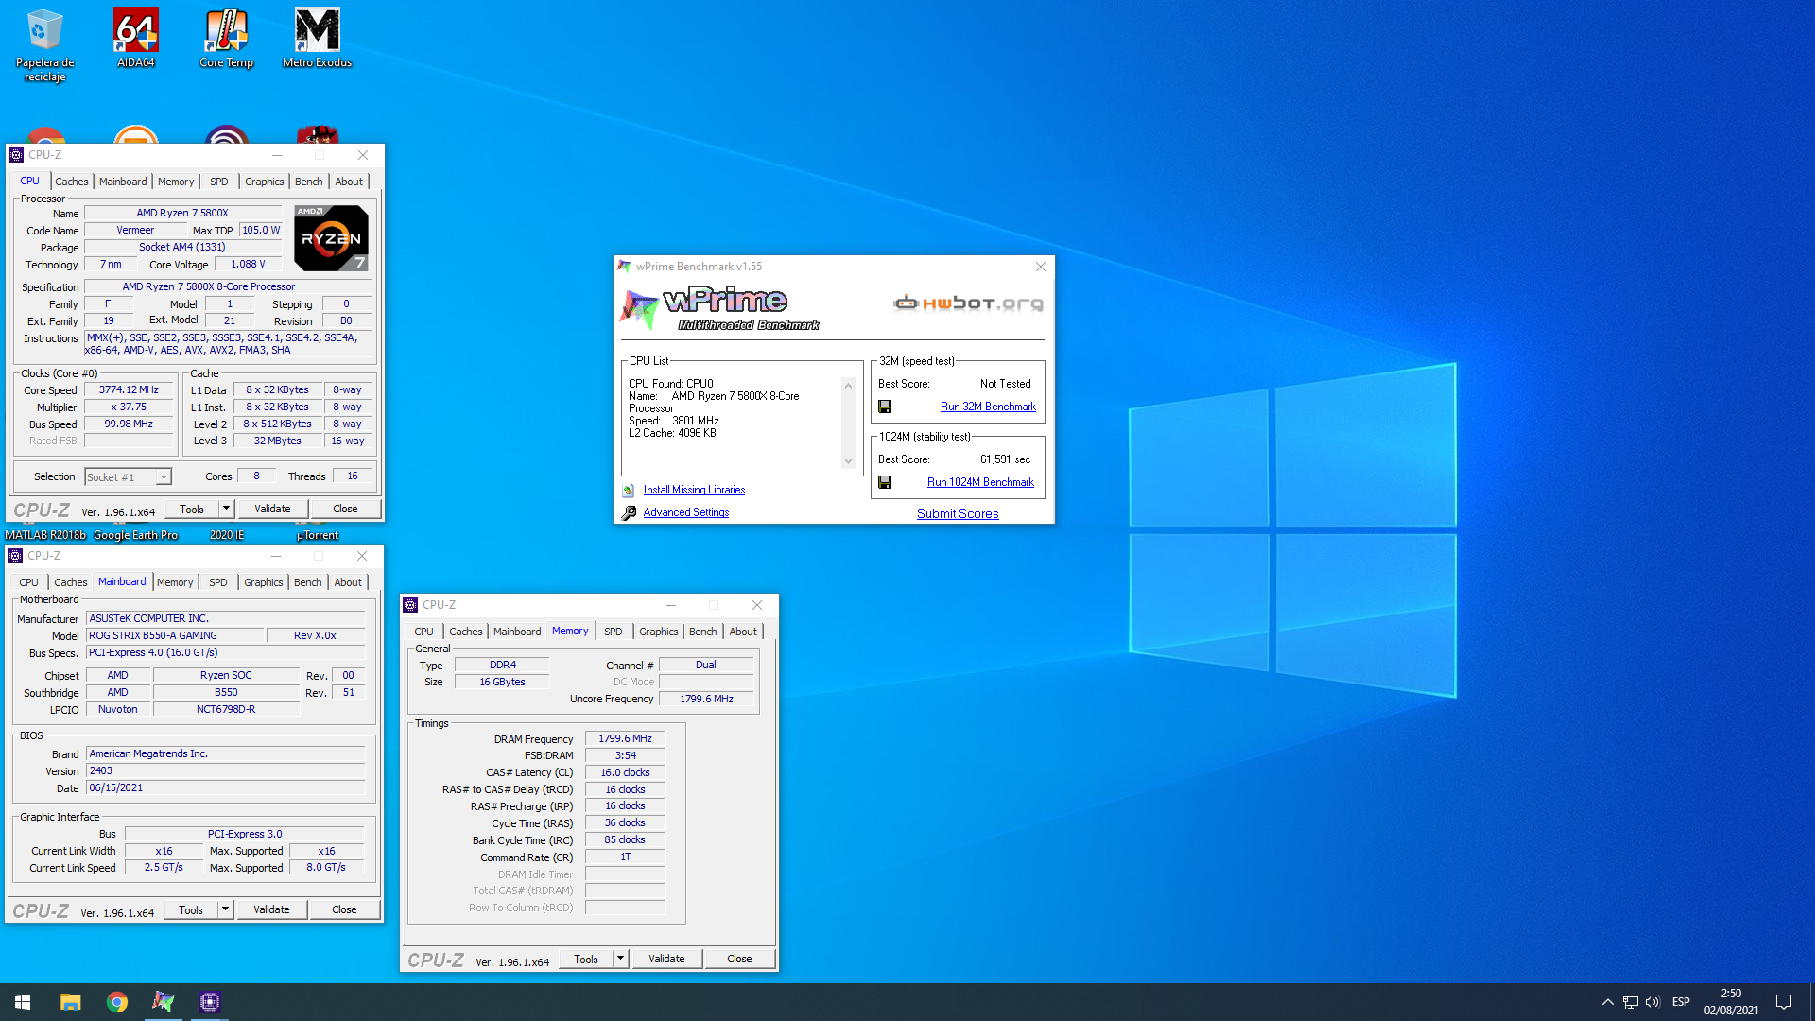Viewport: 1815px width, 1021px height.
Task: Open the Socket #1 selection dropdown
Action: pos(128,477)
